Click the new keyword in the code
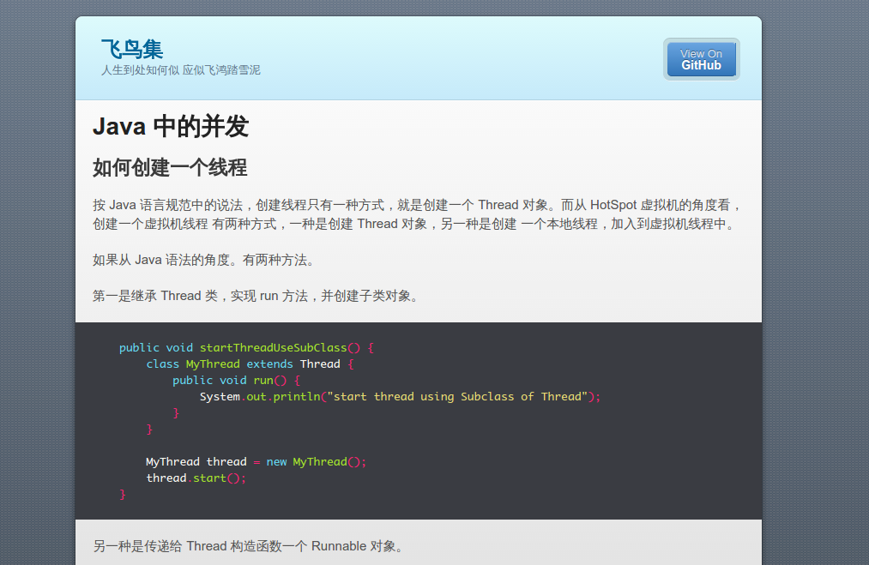Viewport: 869px width, 565px height. coord(276,462)
